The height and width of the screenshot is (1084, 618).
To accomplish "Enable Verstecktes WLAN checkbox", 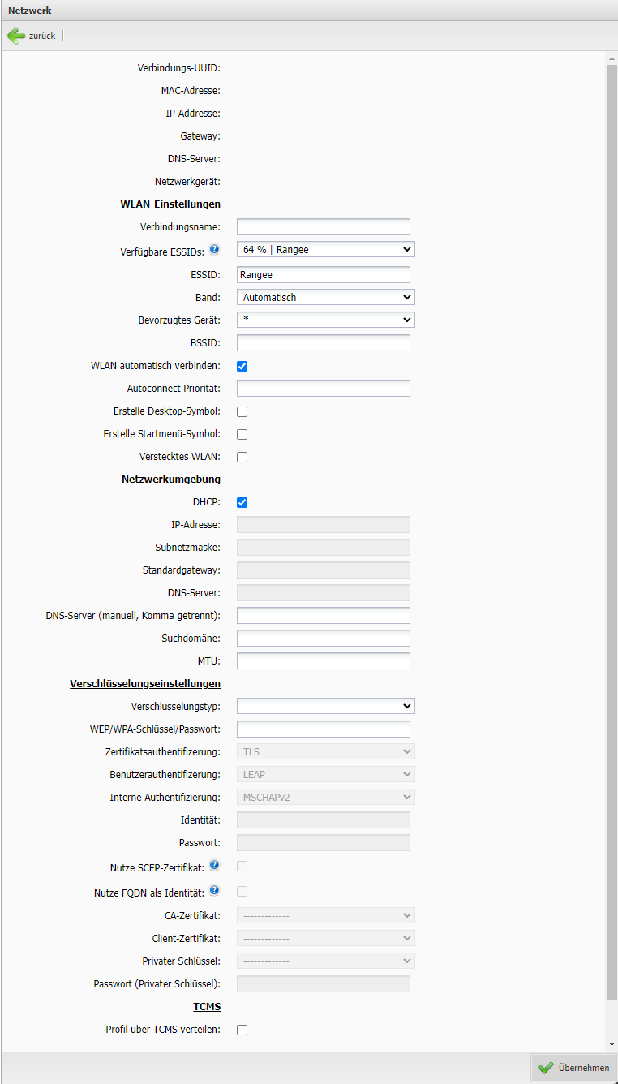I will [x=242, y=457].
